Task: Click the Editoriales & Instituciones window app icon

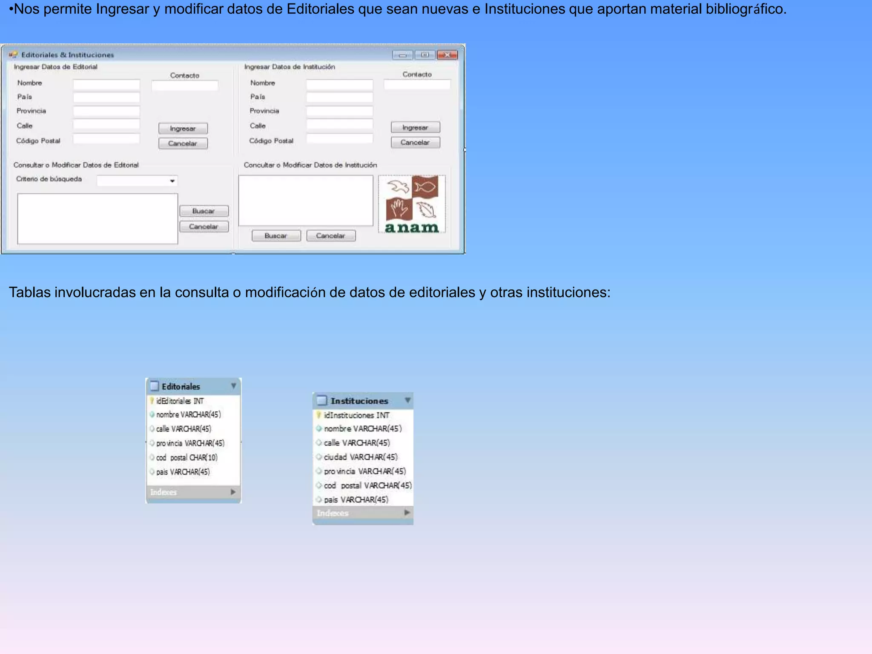Action: tap(13, 54)
